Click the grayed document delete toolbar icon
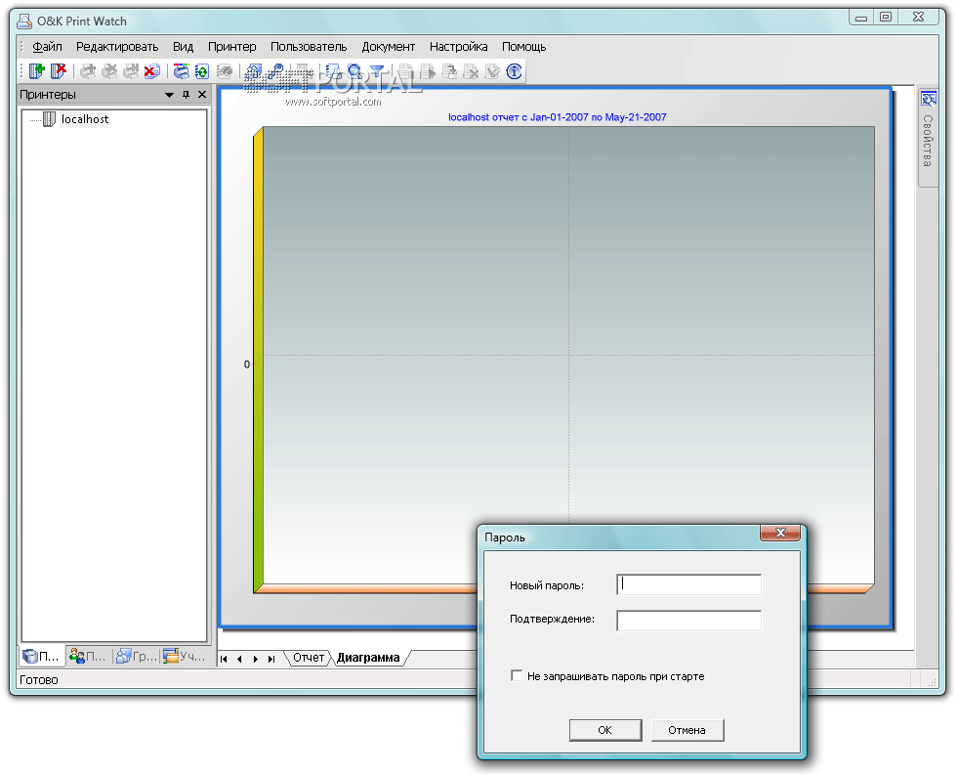Viewport: 957px width, 774px height. (471, 71)
